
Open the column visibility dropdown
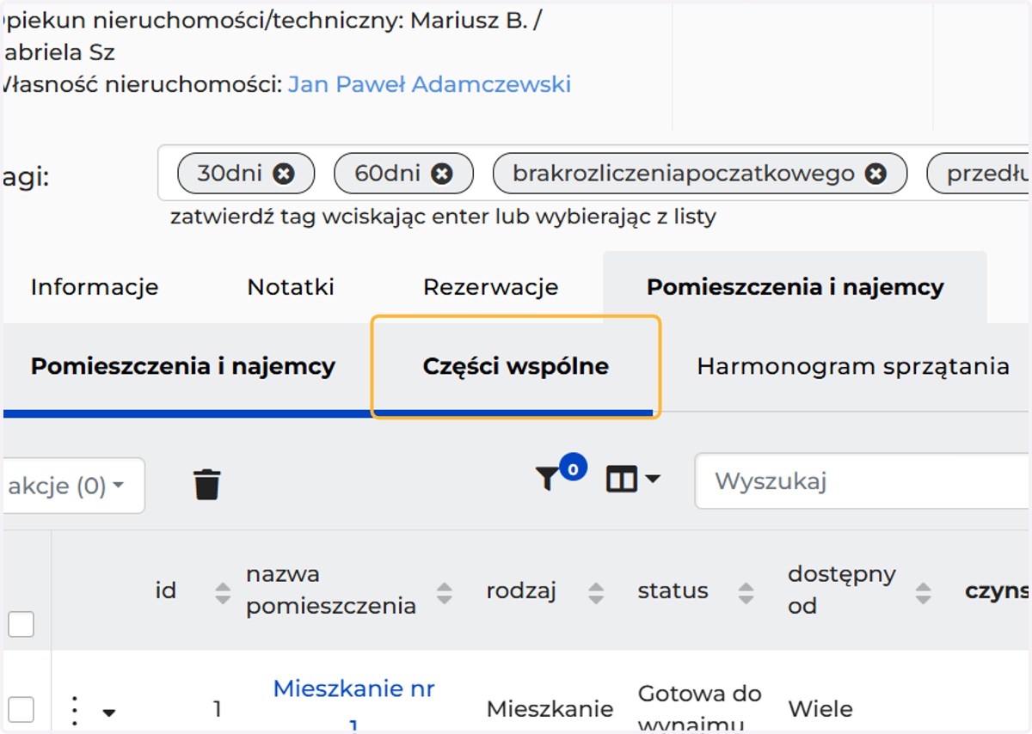[633, 479]
